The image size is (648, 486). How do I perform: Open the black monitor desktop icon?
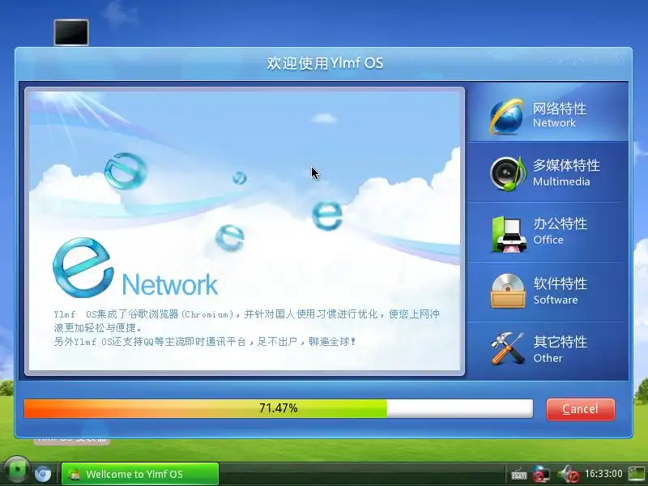[71, 32]
